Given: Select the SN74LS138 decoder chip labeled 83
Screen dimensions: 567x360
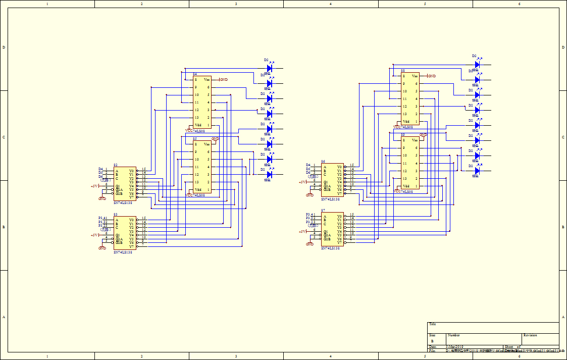Looking at the screenshot, I should (125, 233).
